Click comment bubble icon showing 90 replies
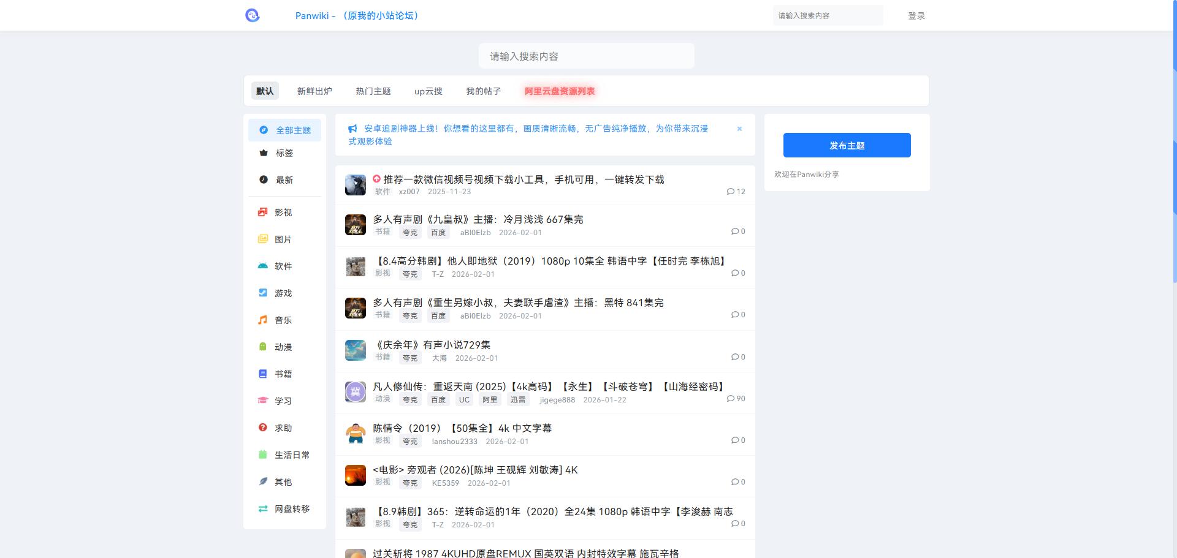The image size is (1177, 558). click(731, 399)
